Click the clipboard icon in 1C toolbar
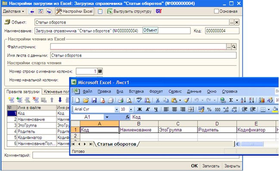Viewport: 279px width, 171px height. [x=100, y=11]
